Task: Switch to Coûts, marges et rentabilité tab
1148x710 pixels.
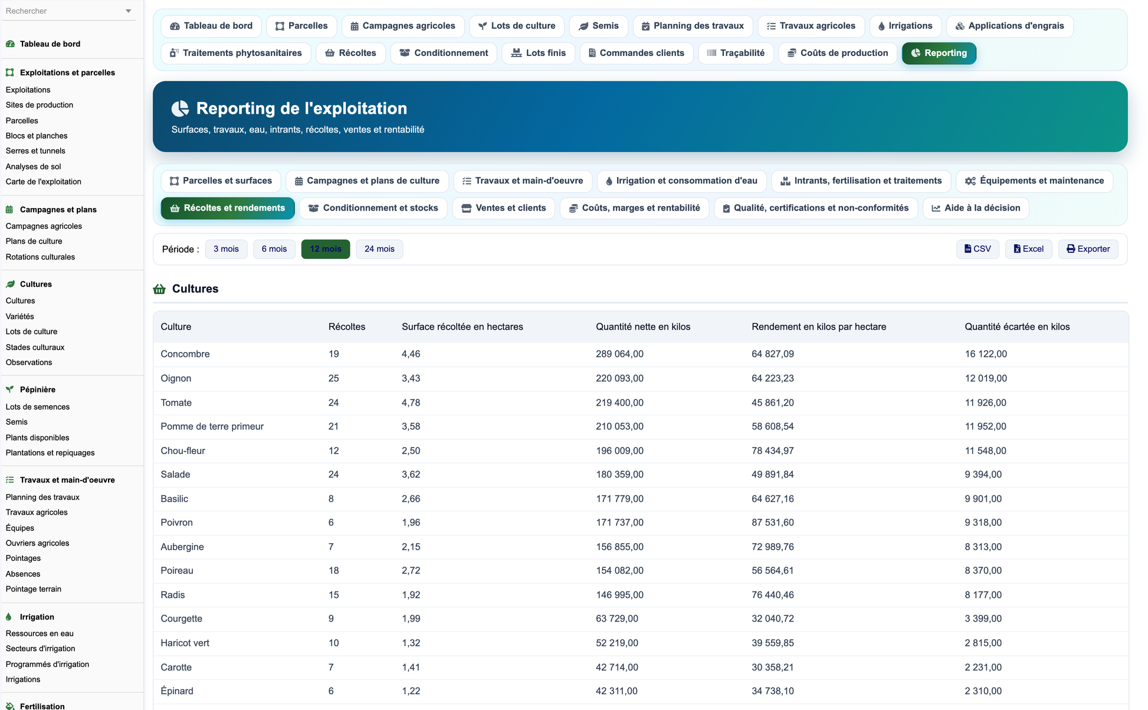Action: click(634, 208)
